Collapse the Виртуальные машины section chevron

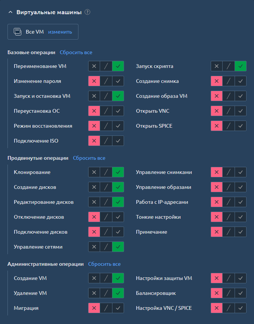click(10, 12)
